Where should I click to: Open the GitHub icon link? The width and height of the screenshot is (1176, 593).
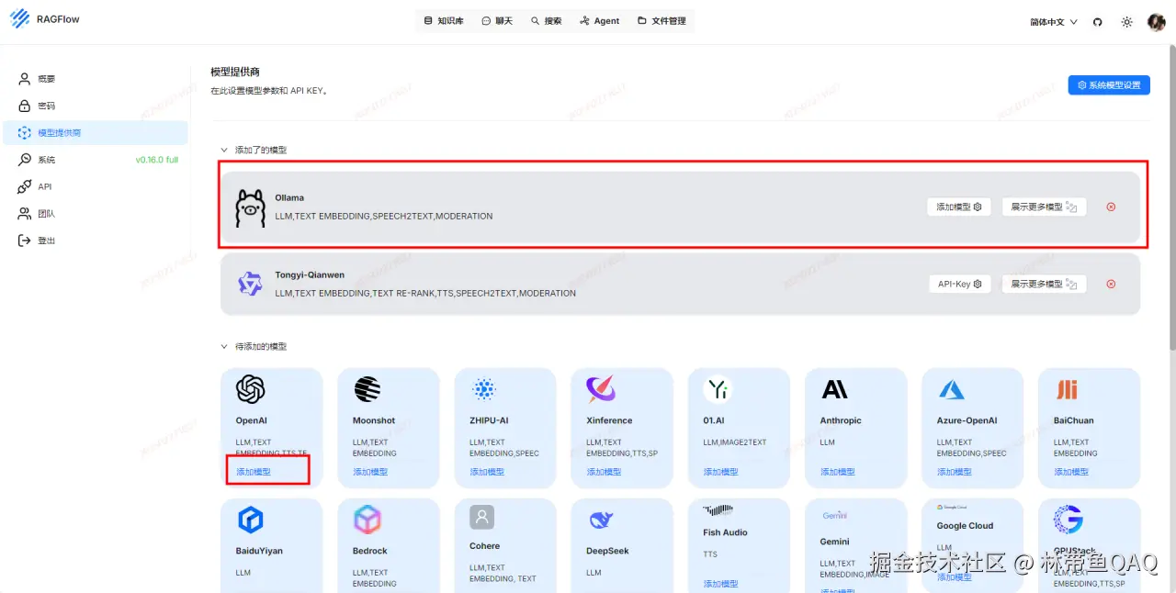coord(1097,21)
